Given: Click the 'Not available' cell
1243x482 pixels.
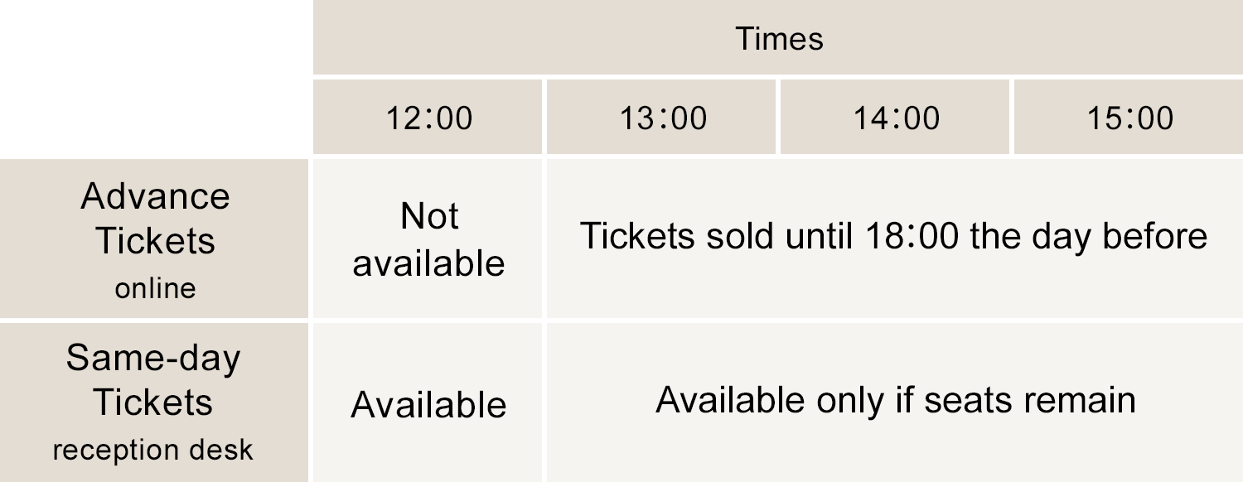Looking at the screenshot, I should point(428,239).
